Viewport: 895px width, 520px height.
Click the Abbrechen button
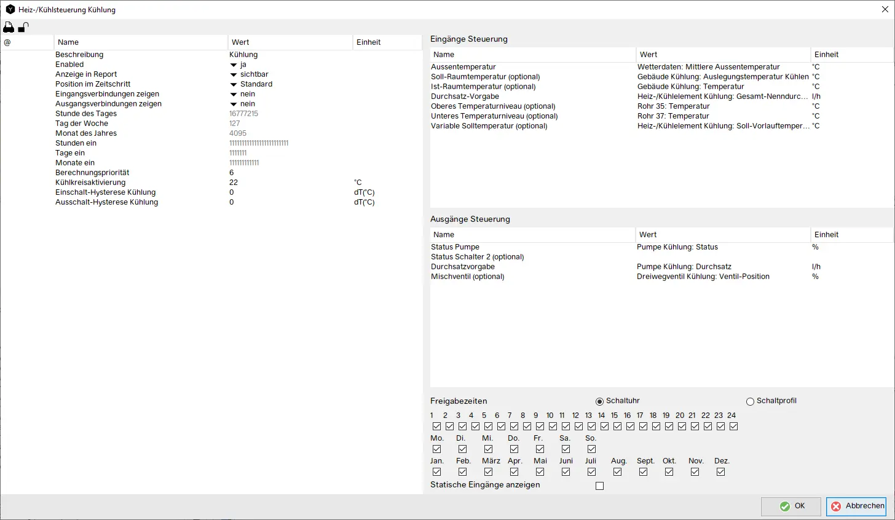[856, 506]
